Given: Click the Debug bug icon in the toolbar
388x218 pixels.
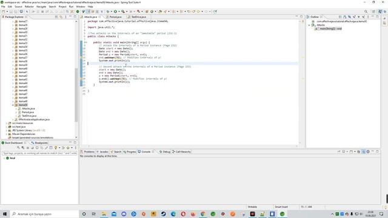Looking at the screenshot, I should [x=108, y=12].
